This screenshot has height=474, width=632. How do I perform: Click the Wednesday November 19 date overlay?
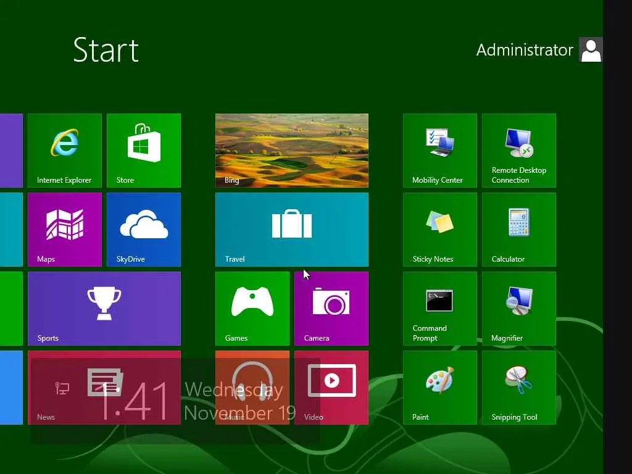coord(239,401)
